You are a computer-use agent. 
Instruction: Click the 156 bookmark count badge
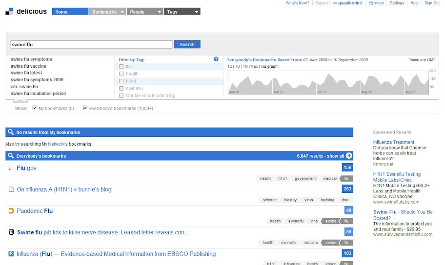347,168
